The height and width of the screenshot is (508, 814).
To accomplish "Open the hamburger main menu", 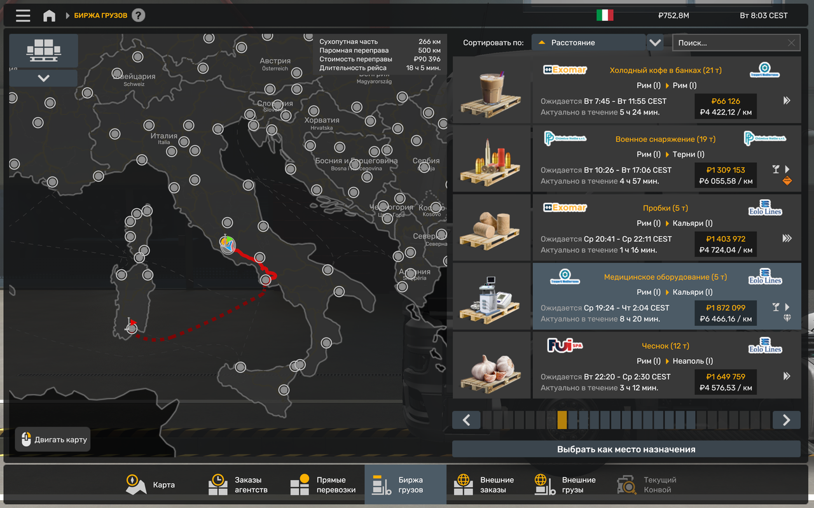I will (23, 16).
